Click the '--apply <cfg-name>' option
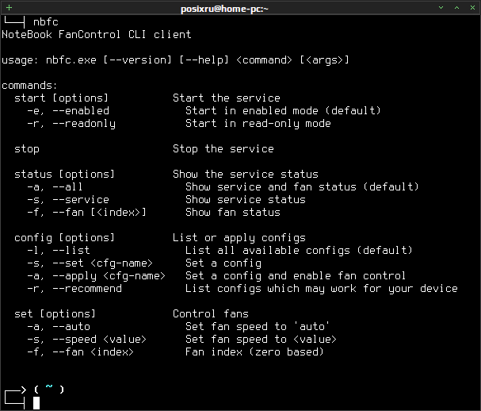Screen dimensions: 481x411 point(109,276)
